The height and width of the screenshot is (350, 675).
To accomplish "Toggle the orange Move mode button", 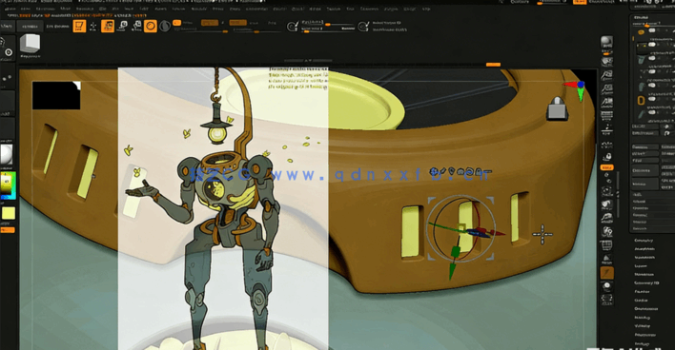I will [108, 27].
